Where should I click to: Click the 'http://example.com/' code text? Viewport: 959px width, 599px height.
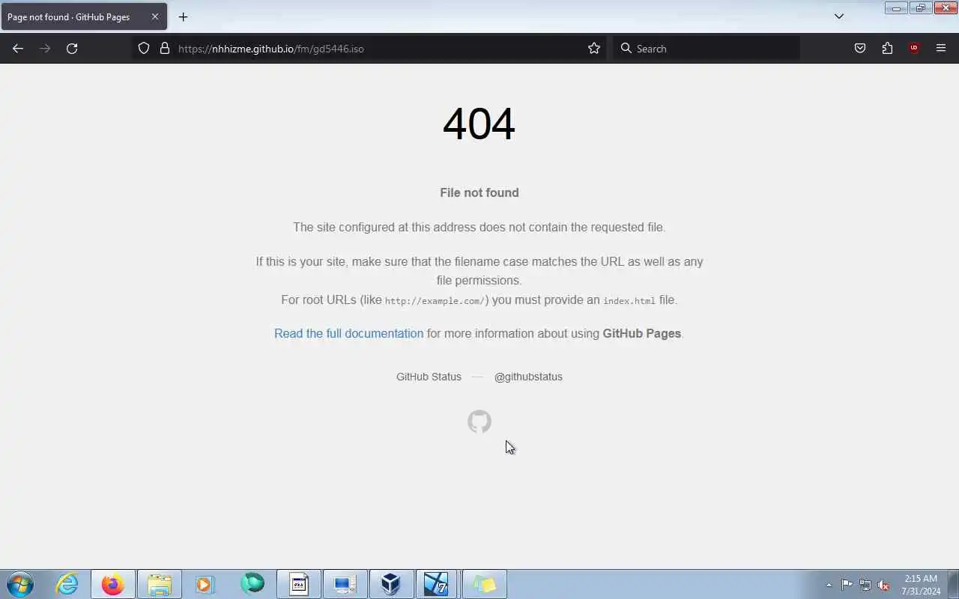(435, 300)
